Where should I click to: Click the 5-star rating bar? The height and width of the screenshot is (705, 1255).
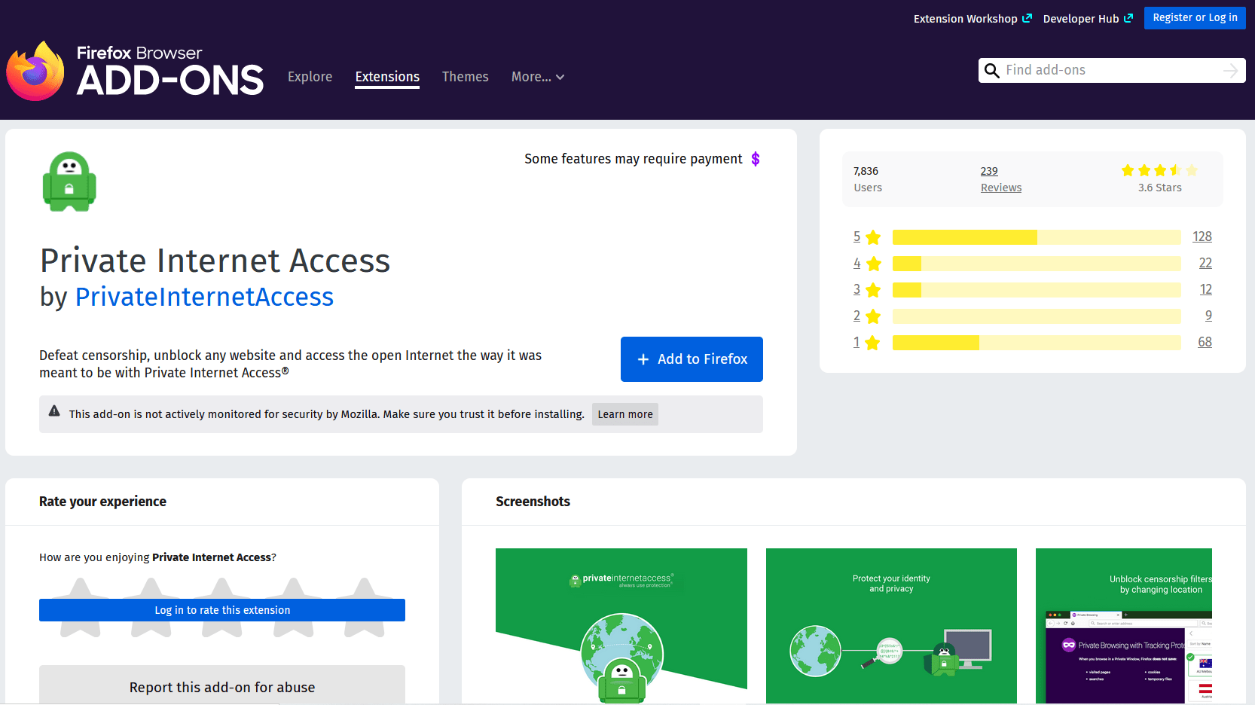[x=1037, y=237]
